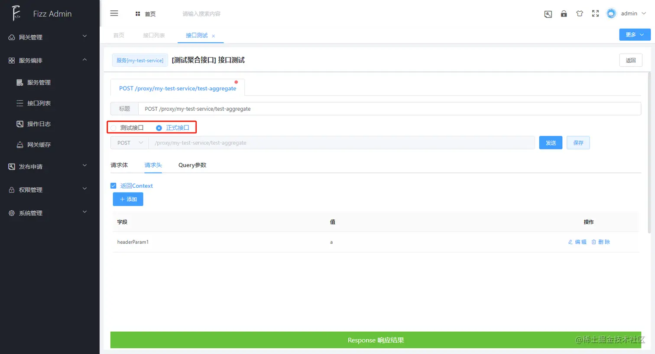Expand the 权限管理 menu chevron

click(x=85, y=189)
